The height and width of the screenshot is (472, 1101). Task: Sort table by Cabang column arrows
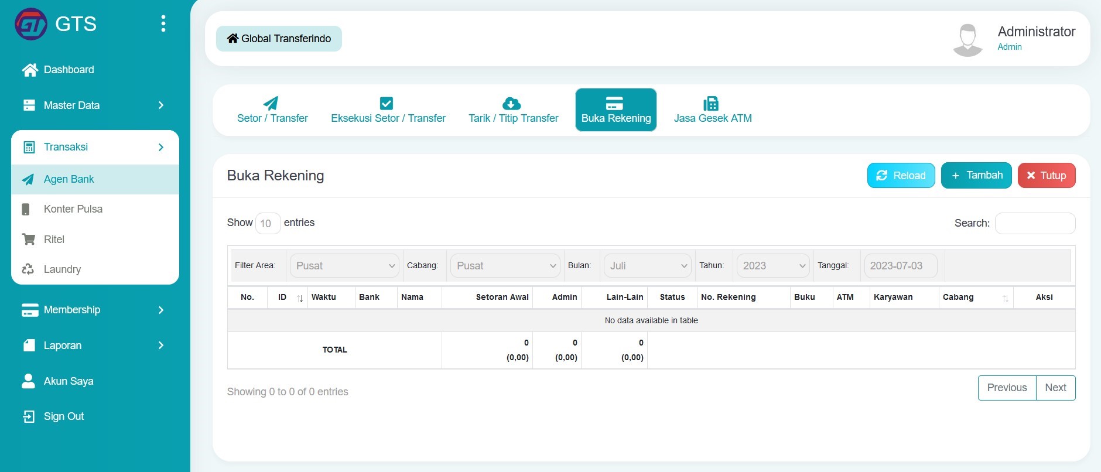(x=1005, y=298)
